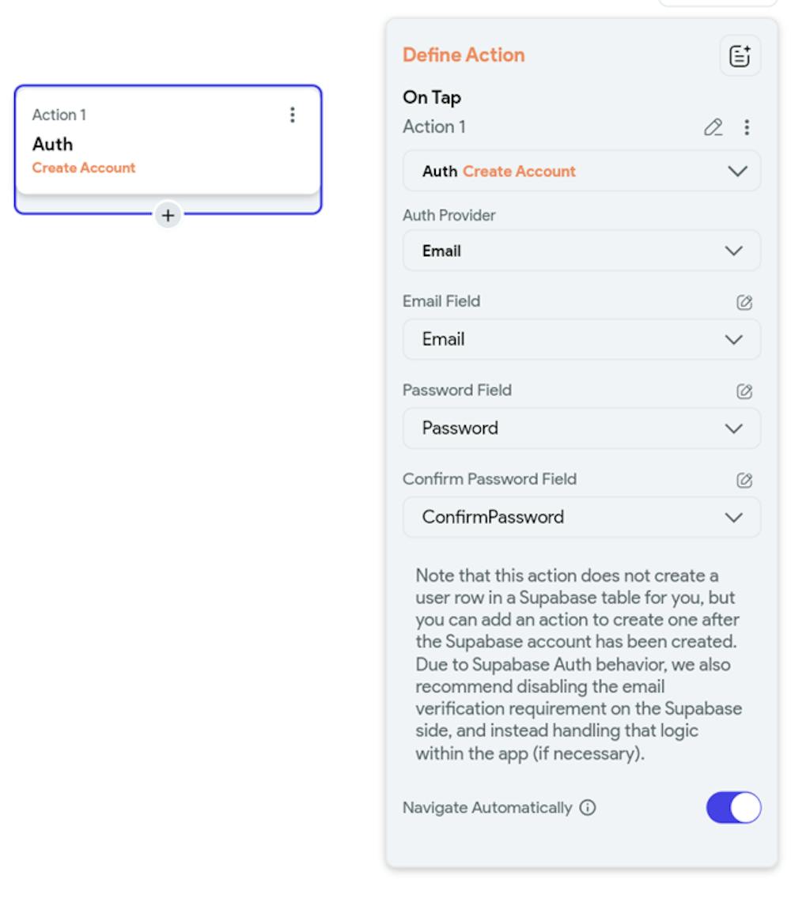Viewport: 791px width, 902px height.
Task: Click the Define Action panel title
Action: pyautogui.click(x=464, y=55)
